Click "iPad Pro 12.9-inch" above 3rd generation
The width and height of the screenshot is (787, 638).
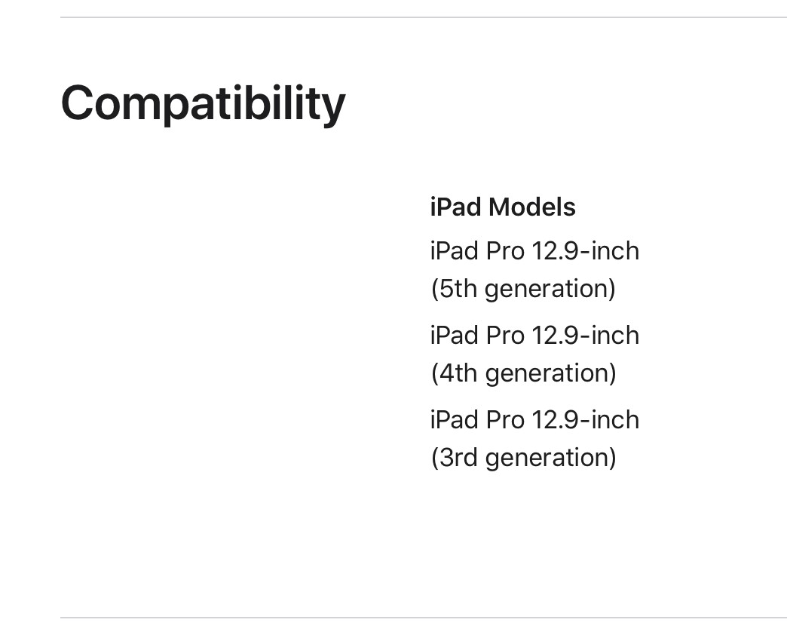[x=534, y=419]
